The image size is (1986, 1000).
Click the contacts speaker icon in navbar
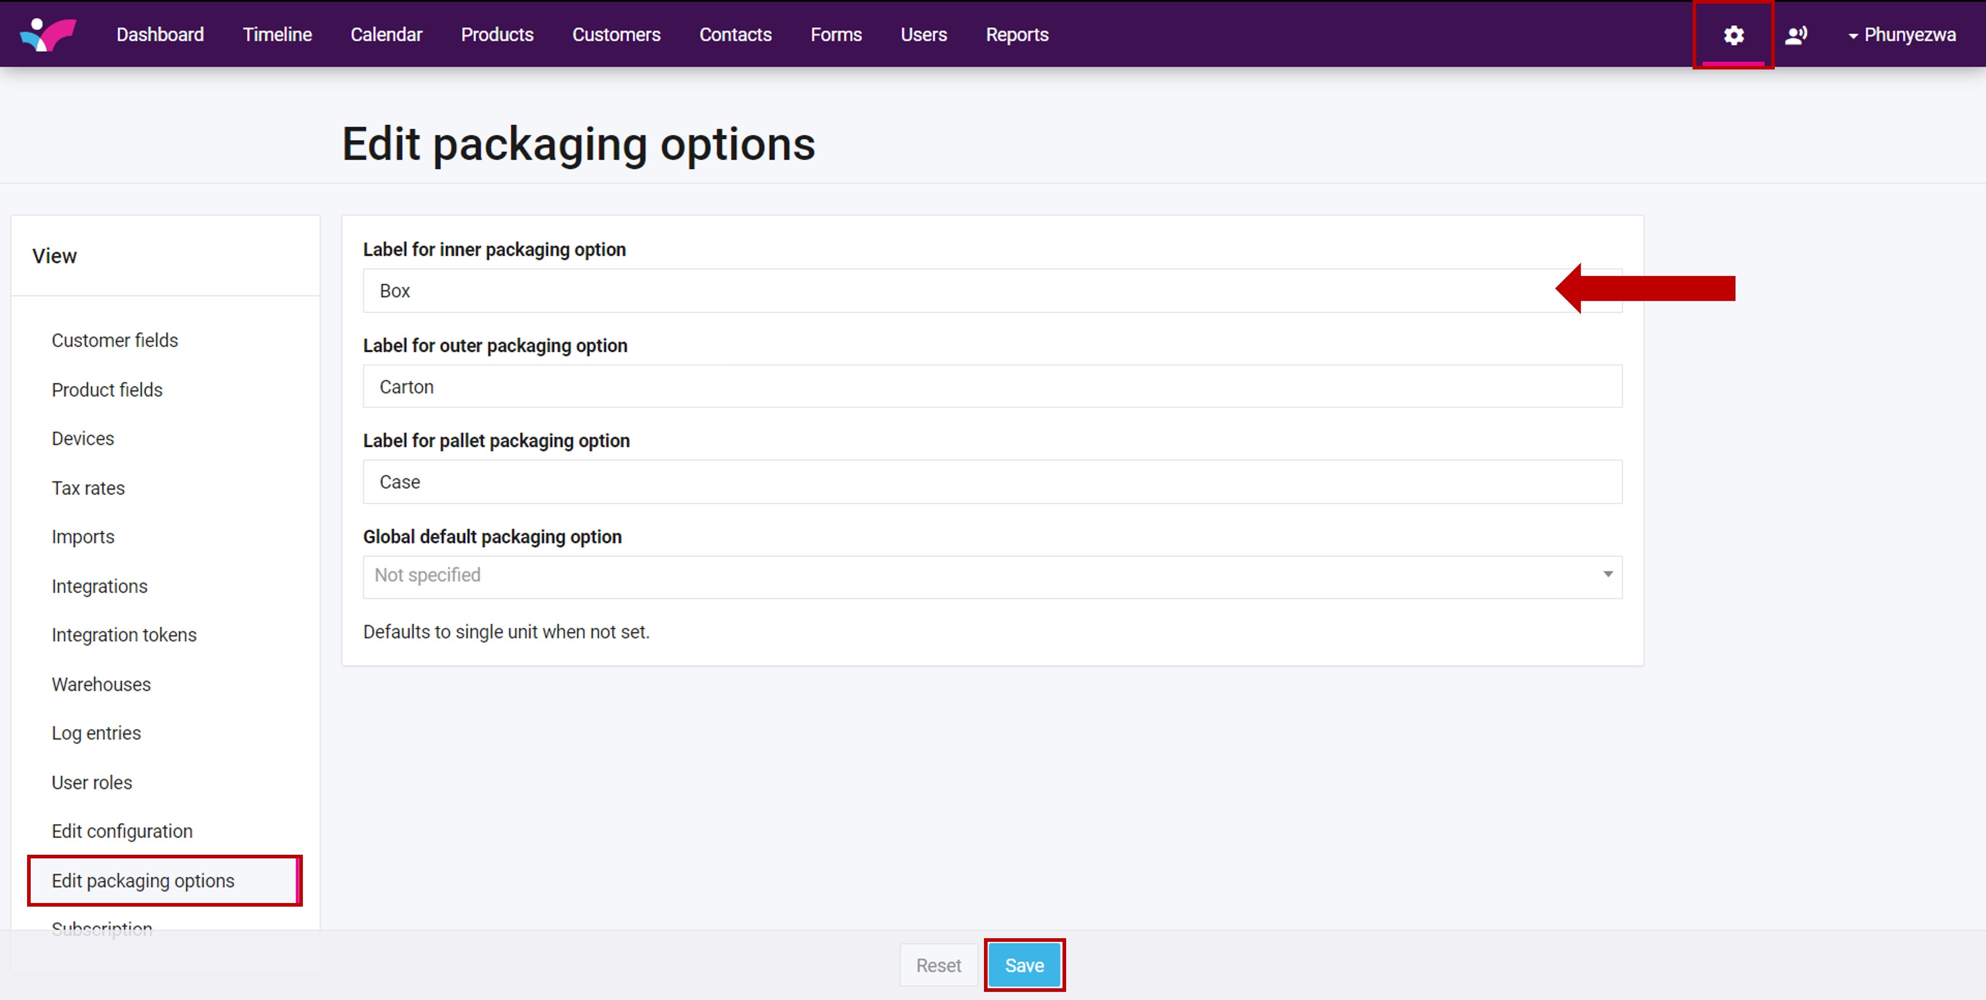(x=1796, y=36)
